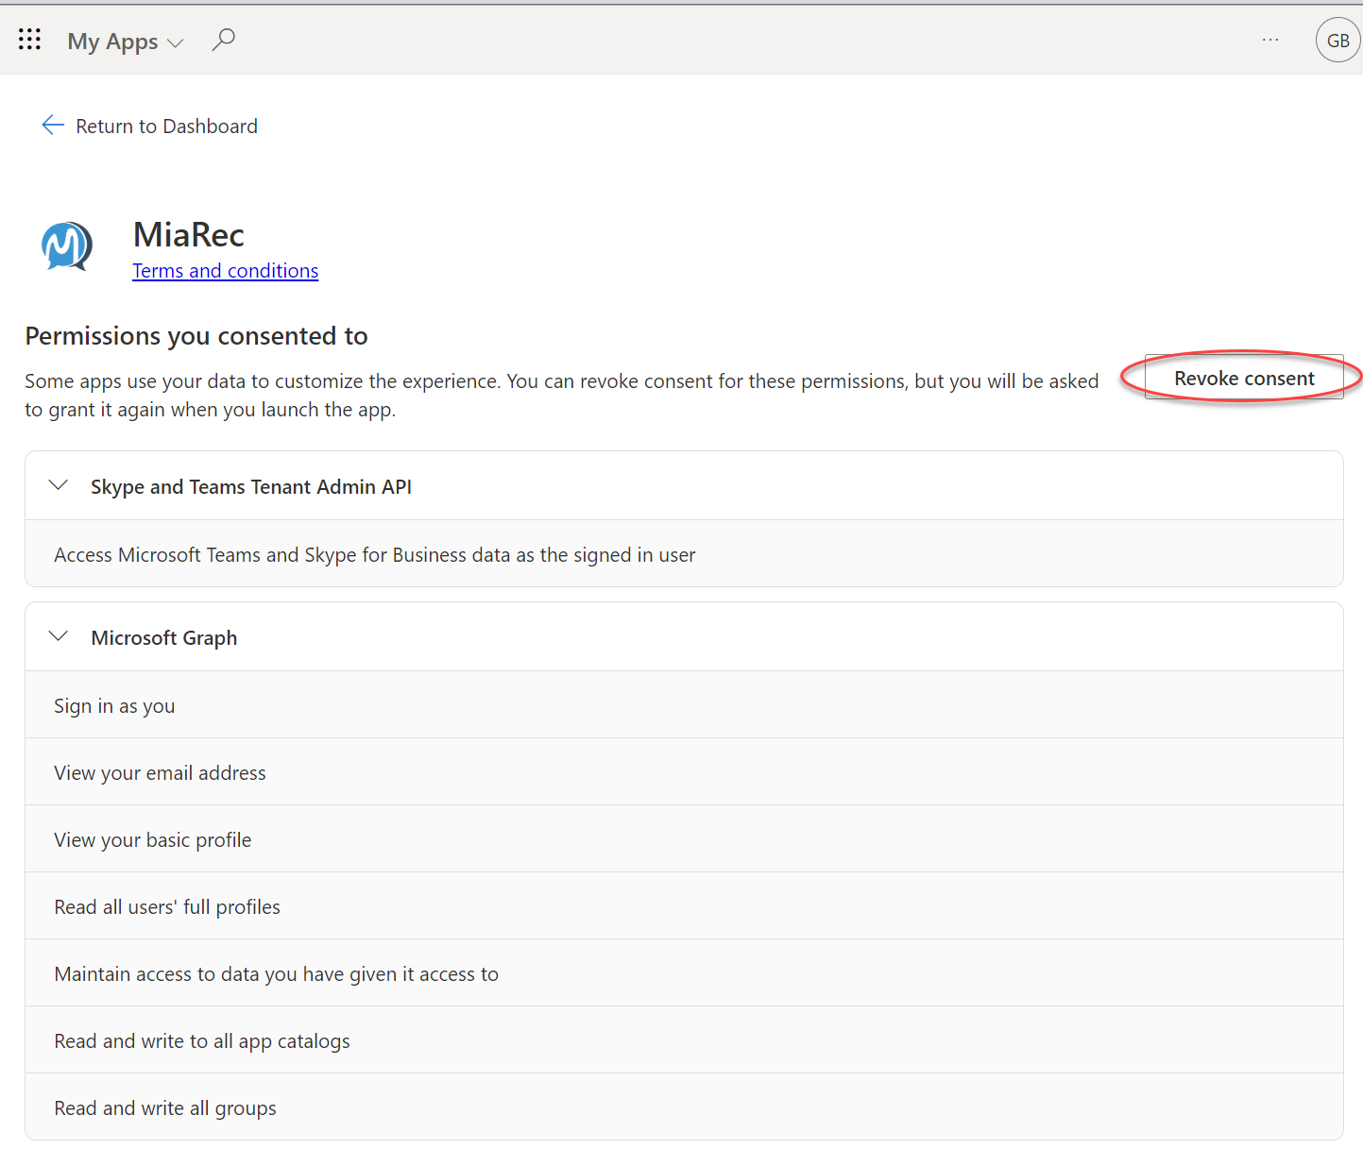Click the Skype and Teams Tenant Admin API title
Image resolution: width=1363 pixels, height=1166 pixels.
click(x=251, y=487)
